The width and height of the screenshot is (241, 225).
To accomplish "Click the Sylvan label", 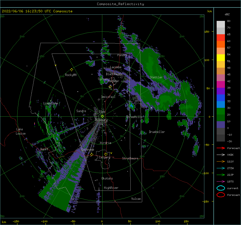I will pos(103,79).
